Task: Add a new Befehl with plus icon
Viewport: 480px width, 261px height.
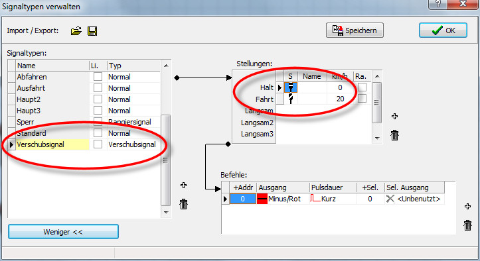Action: tap(467, 206)
